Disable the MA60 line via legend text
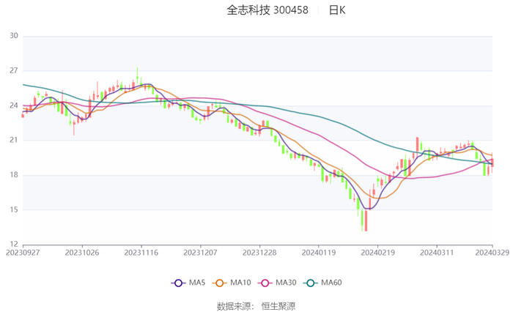 [x=331, y=283]
